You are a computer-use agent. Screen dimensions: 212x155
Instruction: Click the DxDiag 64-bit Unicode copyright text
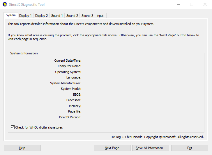(x=157, y=137)
